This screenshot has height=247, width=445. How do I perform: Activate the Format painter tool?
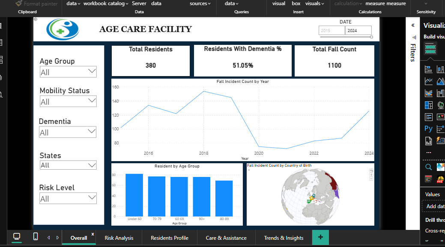point(36,3)
